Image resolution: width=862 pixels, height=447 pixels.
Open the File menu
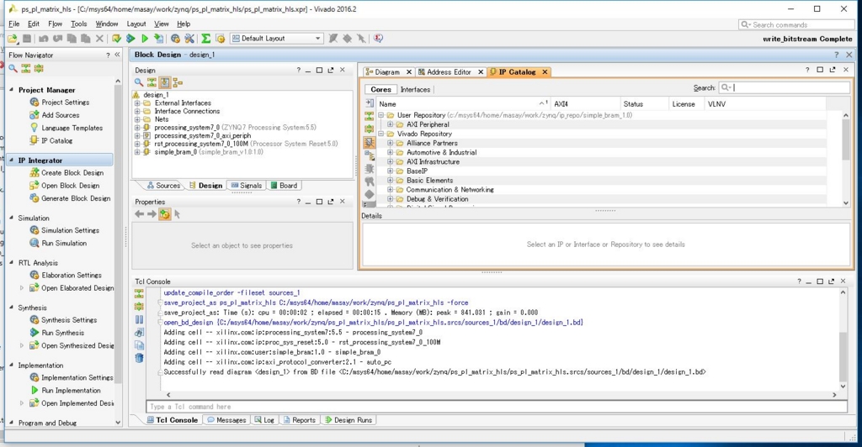(x=13, y=24)
